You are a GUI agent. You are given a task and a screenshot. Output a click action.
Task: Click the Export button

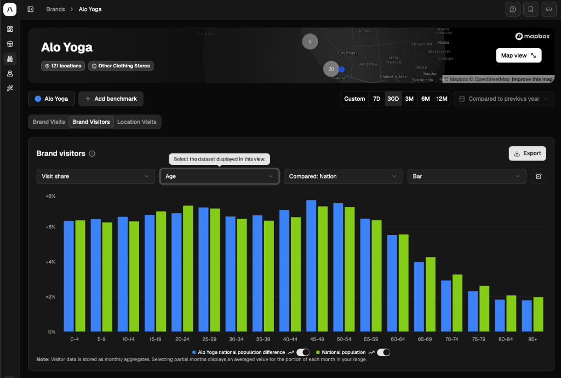[x=528, y=153]
